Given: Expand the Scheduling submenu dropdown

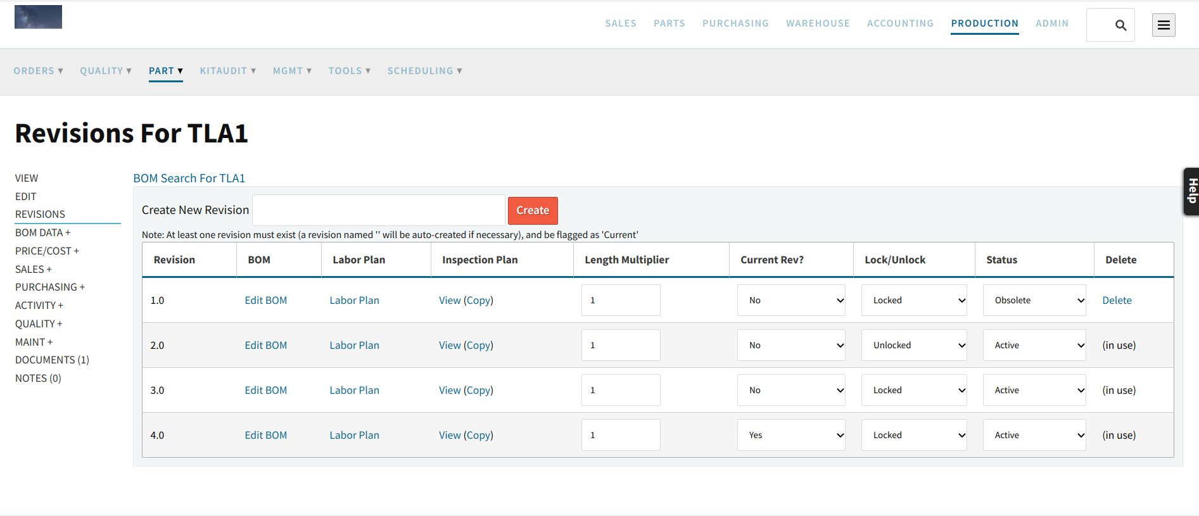Looking at the screenshot, I should click(425, 71).
